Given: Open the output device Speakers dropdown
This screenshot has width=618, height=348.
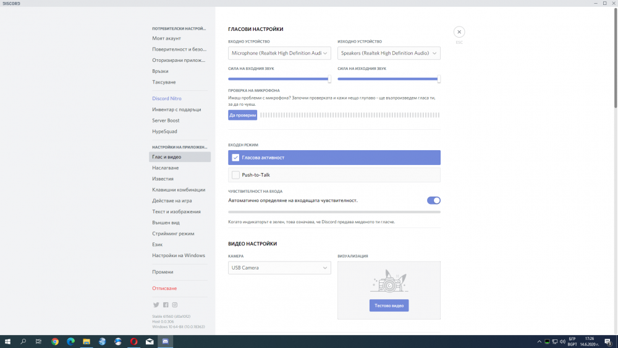Looking at the screenshot, I should pyautogui.click(x=389, y=53).
